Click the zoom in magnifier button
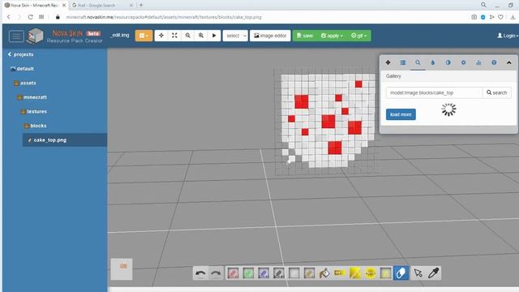The image size is (519, 292). click(x=201, y=36)
